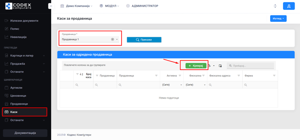Expand the Продавница combo box arrow
Image resolution: width=300 pixels, height=140 pixels.
click(x=117, y=39)
